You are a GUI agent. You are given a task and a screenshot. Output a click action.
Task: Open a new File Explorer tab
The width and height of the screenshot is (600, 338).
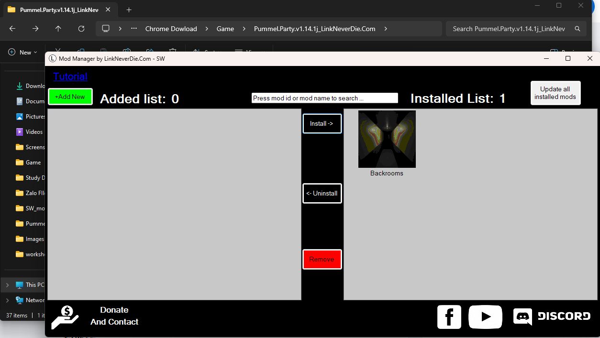tap(129, 10)
